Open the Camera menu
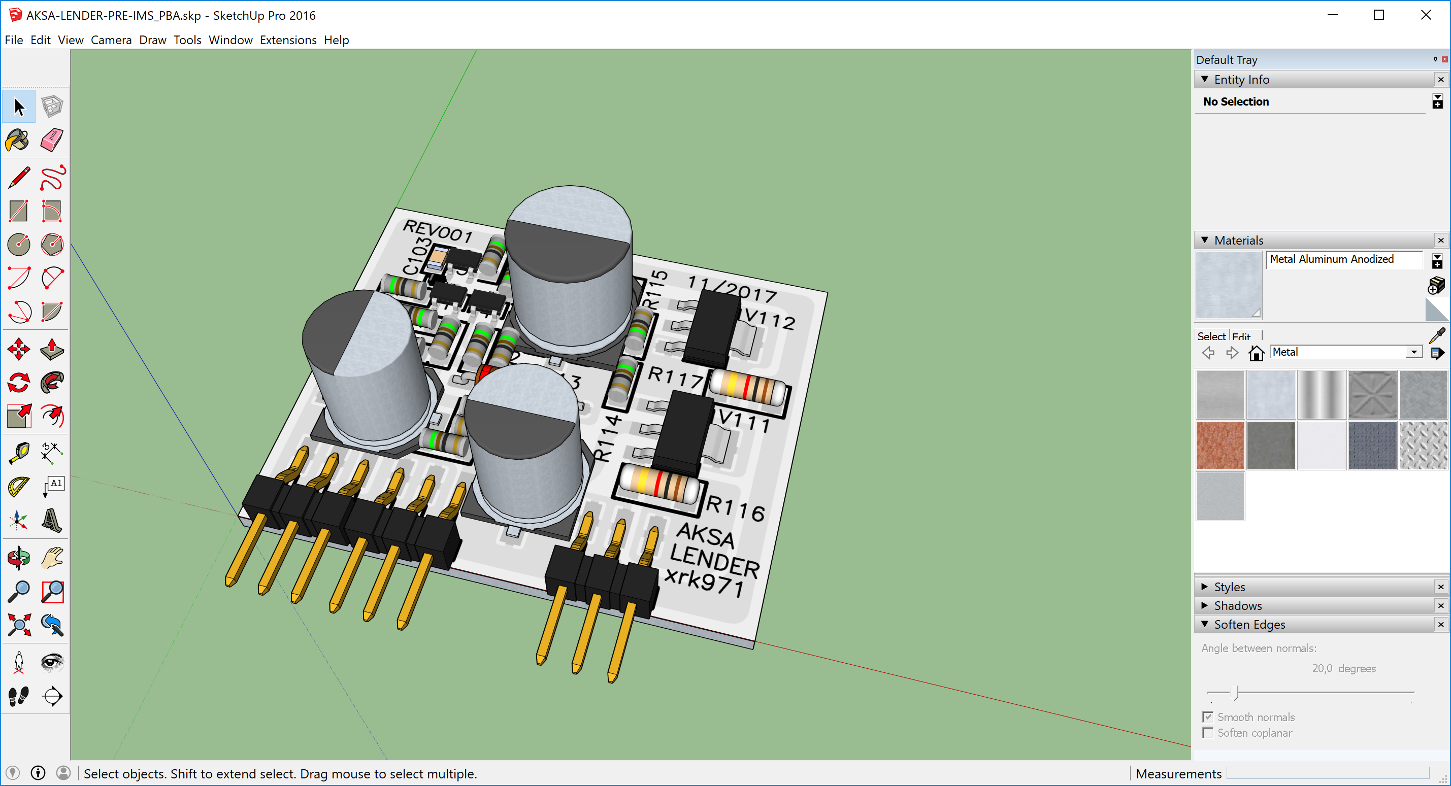The height and width of the screenshot is (786, 1451). coord(111,40)
